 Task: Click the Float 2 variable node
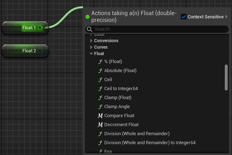(x=25, y=51)
